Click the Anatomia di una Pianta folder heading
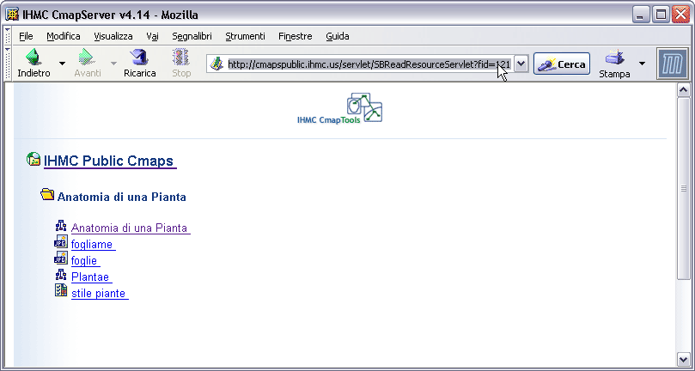695x371 pixels. (x=121, y=197)
